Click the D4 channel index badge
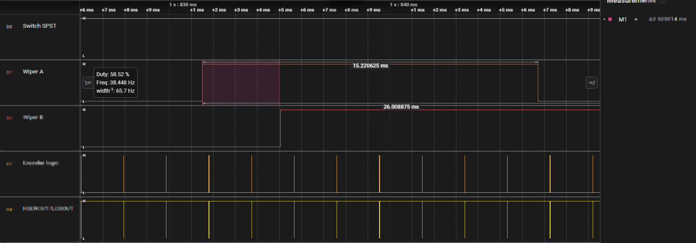 (x=9, y=209)
